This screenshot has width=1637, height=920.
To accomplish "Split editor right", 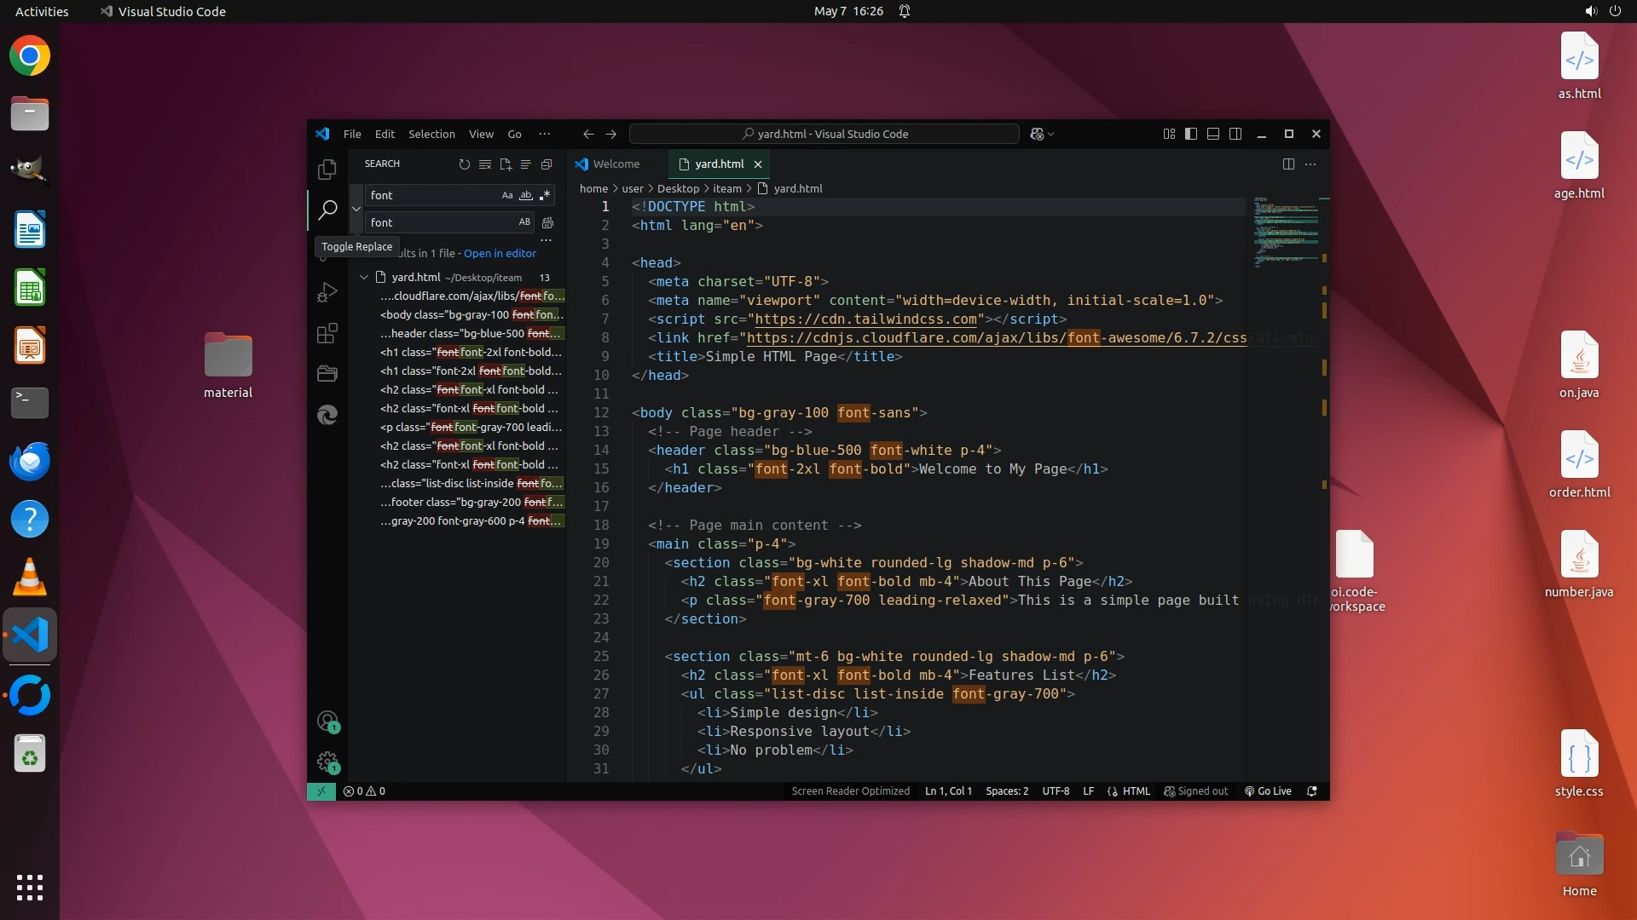I will tap(1288, 164).
